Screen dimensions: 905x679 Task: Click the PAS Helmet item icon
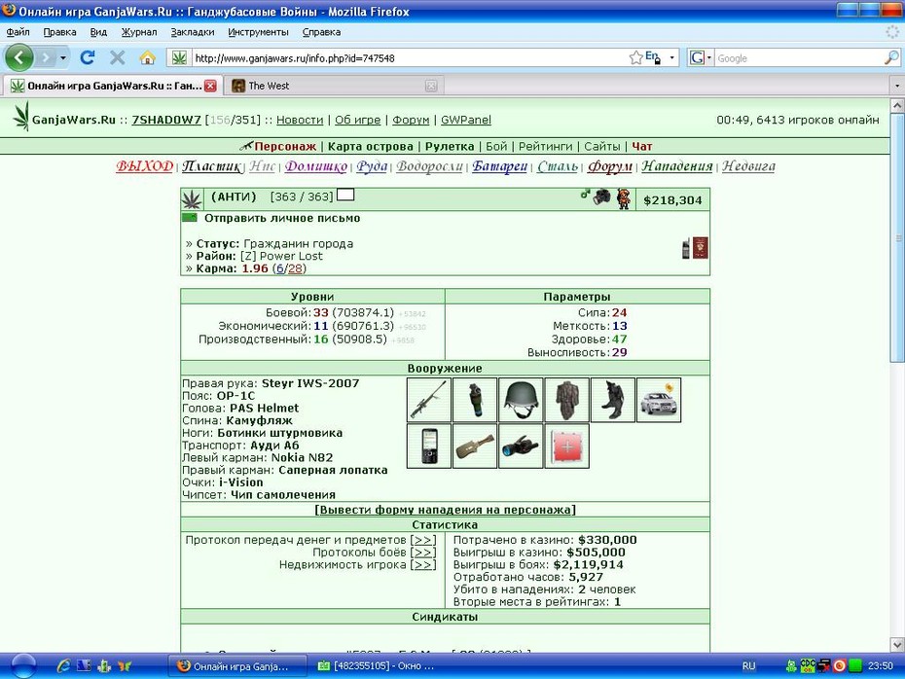(521, 400)
